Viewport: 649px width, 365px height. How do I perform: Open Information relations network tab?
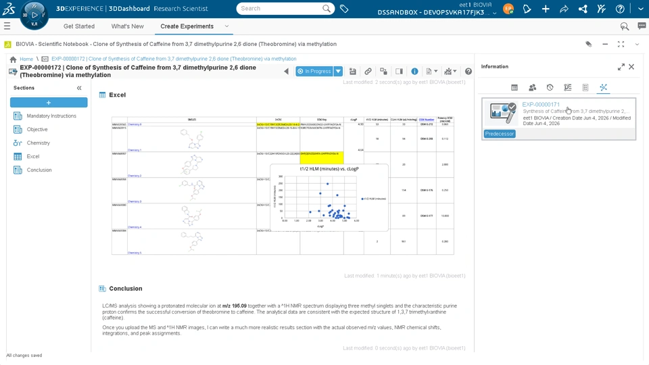[x=603, y=87]
